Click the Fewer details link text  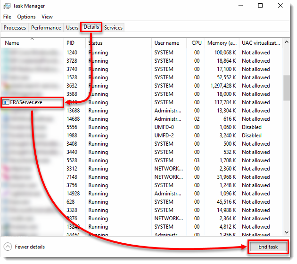(x=30, y=247)
